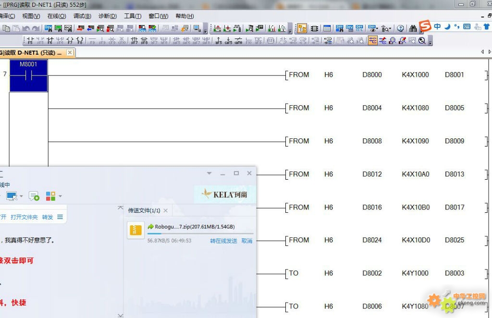Click 取消 to cancel transfer
The height and width of the screenshot is (318, 492).
(247, 241)
